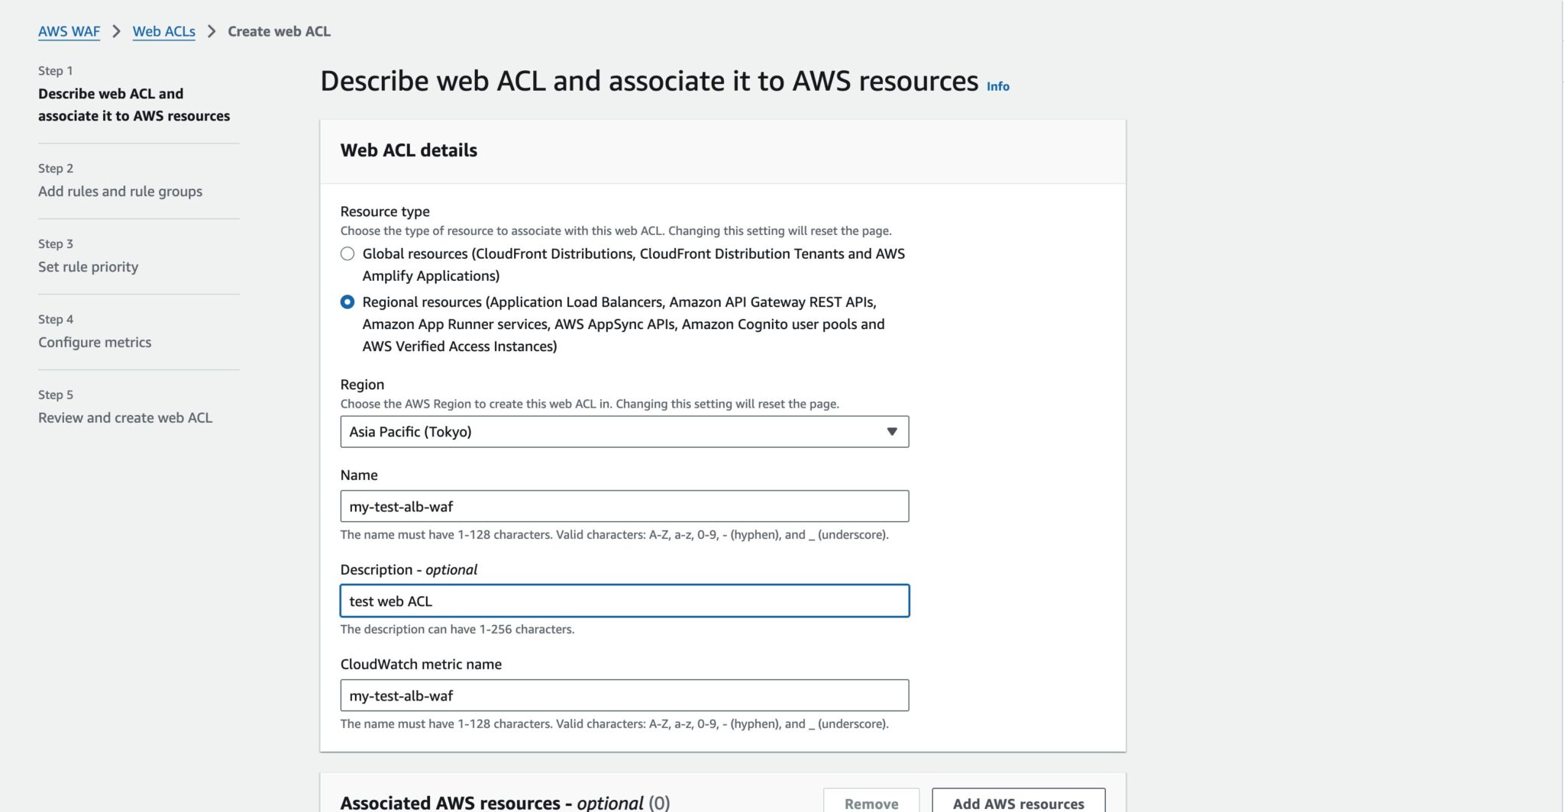
Task: Edit the CloudWatch metric name field
Action: point(624,695)
